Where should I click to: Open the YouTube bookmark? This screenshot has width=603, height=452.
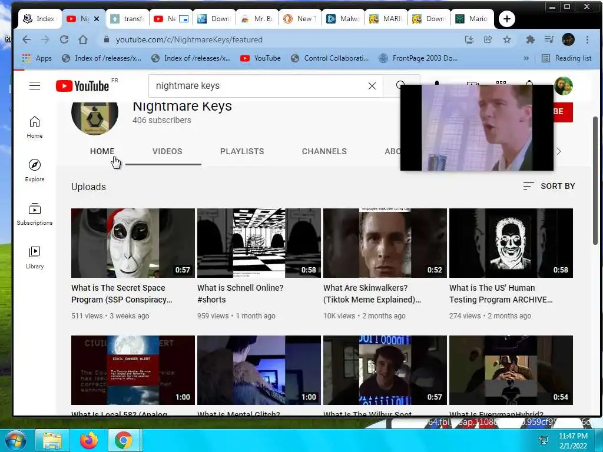(x=260, y=58)
